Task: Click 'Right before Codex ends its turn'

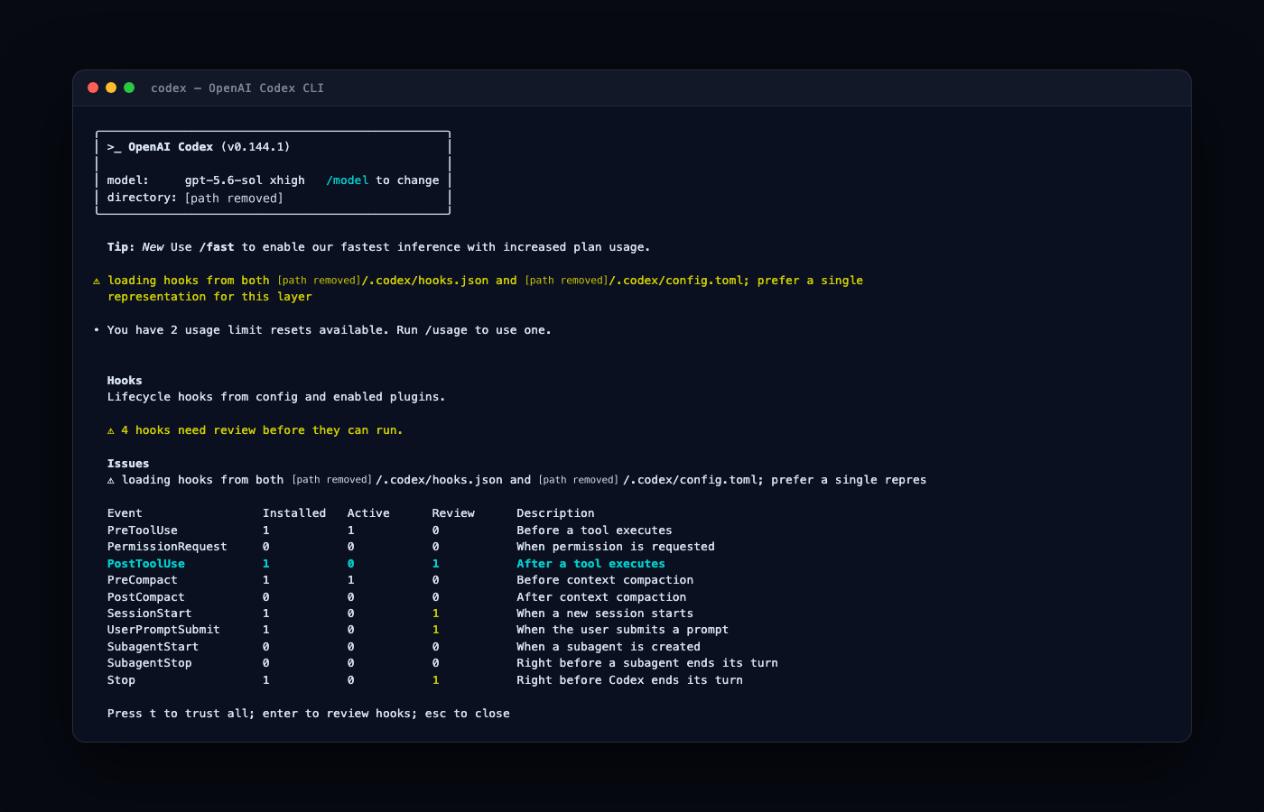Action: coord(629,680)
